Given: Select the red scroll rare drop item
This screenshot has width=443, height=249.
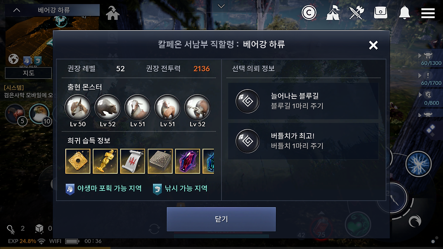Looking at the screenshot, I should (132, 161).
